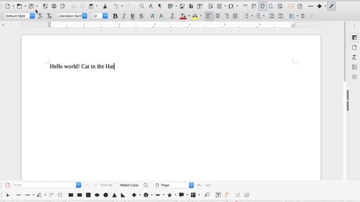Viewport: 360px width, 202px height.
Task: Open paragraph style dropdown
Action: click(33, 16)
